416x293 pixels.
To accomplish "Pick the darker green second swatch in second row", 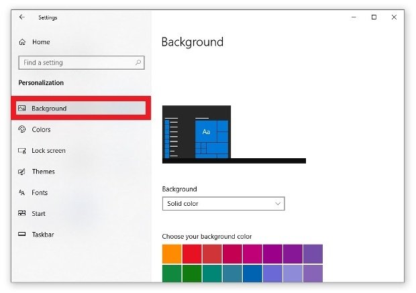I will pos(192,274).
